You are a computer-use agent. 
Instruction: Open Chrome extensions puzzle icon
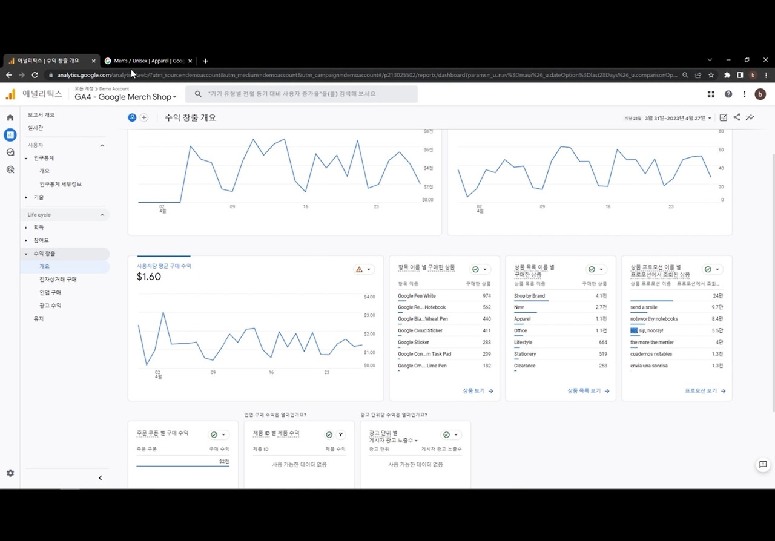tap(727, 75)
